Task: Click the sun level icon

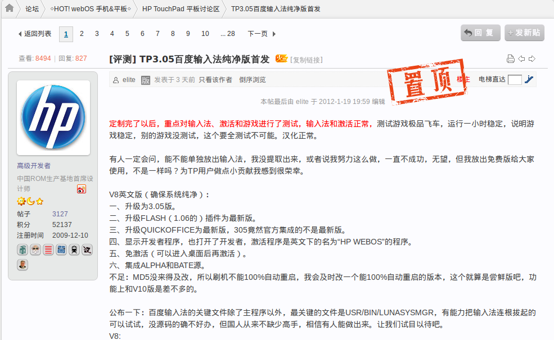Action: click(21, 201)
